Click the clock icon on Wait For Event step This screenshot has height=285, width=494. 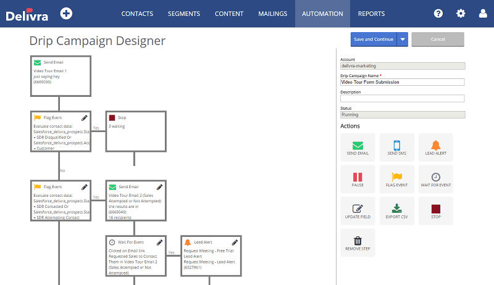pos(112,242)
